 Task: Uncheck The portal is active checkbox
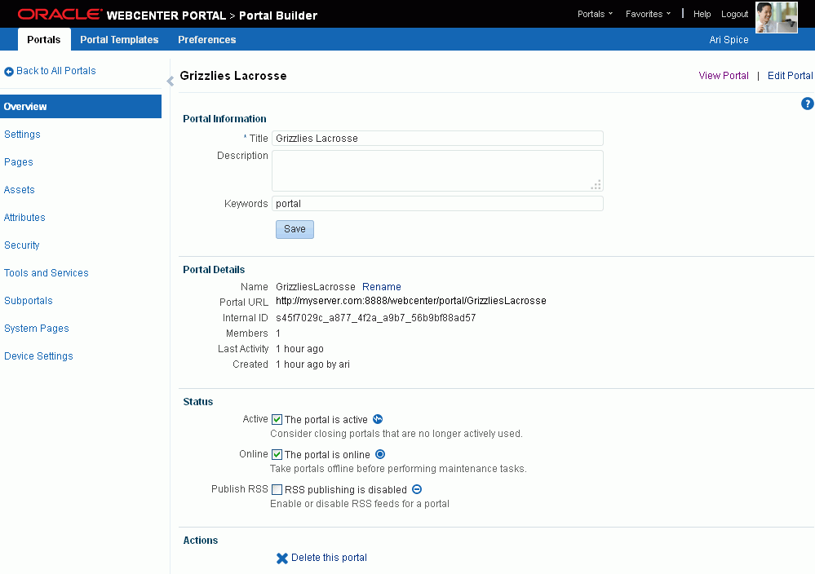point(277,420)
